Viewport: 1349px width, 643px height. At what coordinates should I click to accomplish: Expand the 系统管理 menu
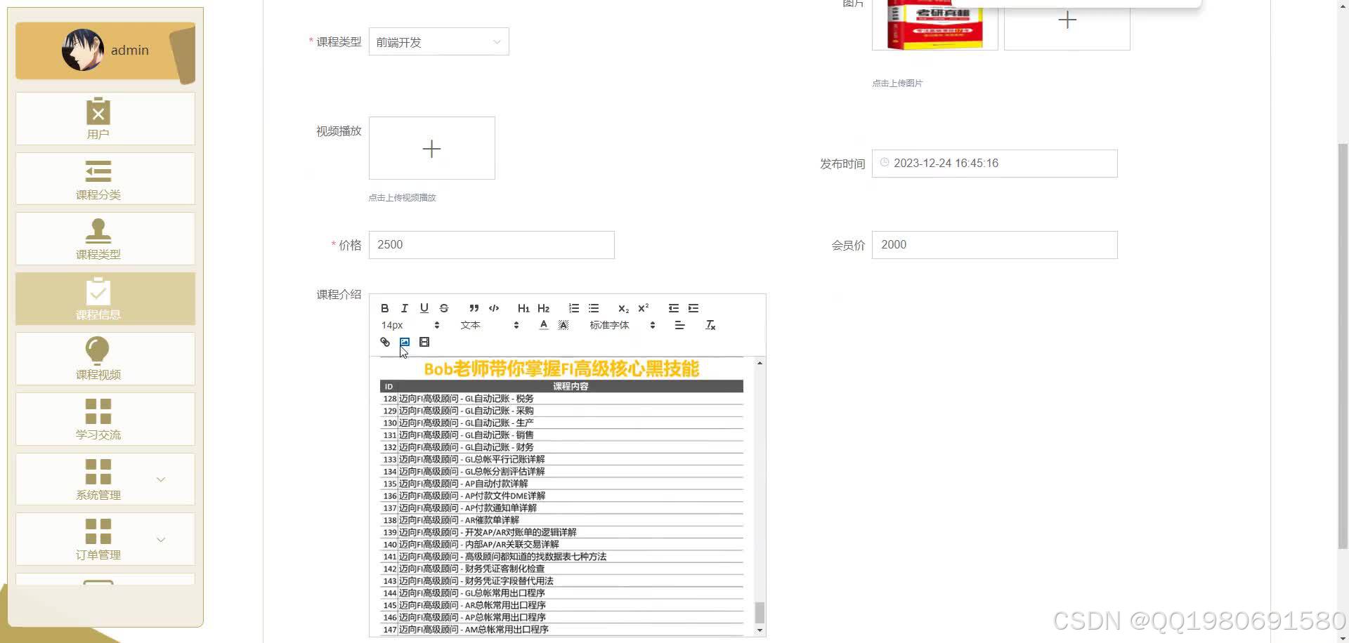click(98, 479)
